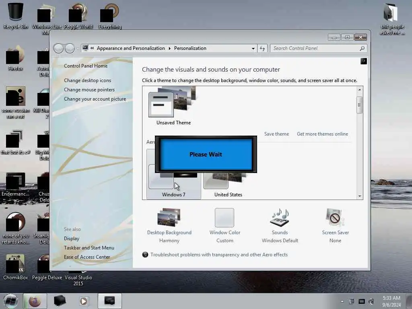Expand the arrow after Appearance and Personalization
The height and width of the screenshot is (309, 412).
[169, 48]
